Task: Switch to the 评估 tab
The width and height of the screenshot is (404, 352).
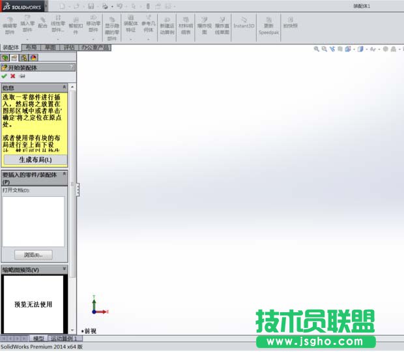Action: pos(69,48)
